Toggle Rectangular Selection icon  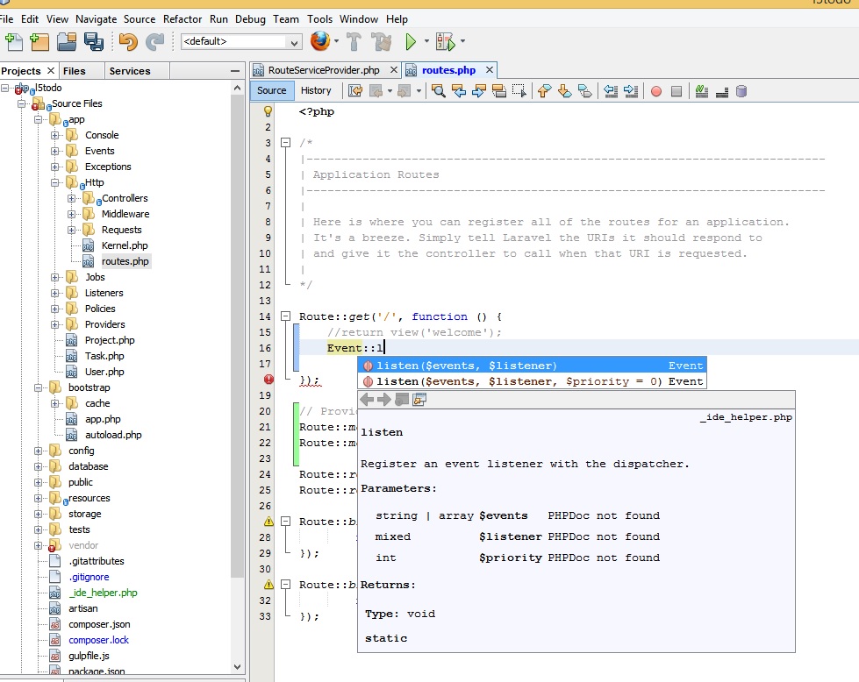coord(519,91)
